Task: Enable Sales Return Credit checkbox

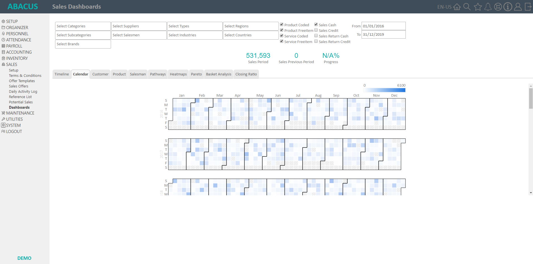Action: pyautogui.click(x=316, y=41)
